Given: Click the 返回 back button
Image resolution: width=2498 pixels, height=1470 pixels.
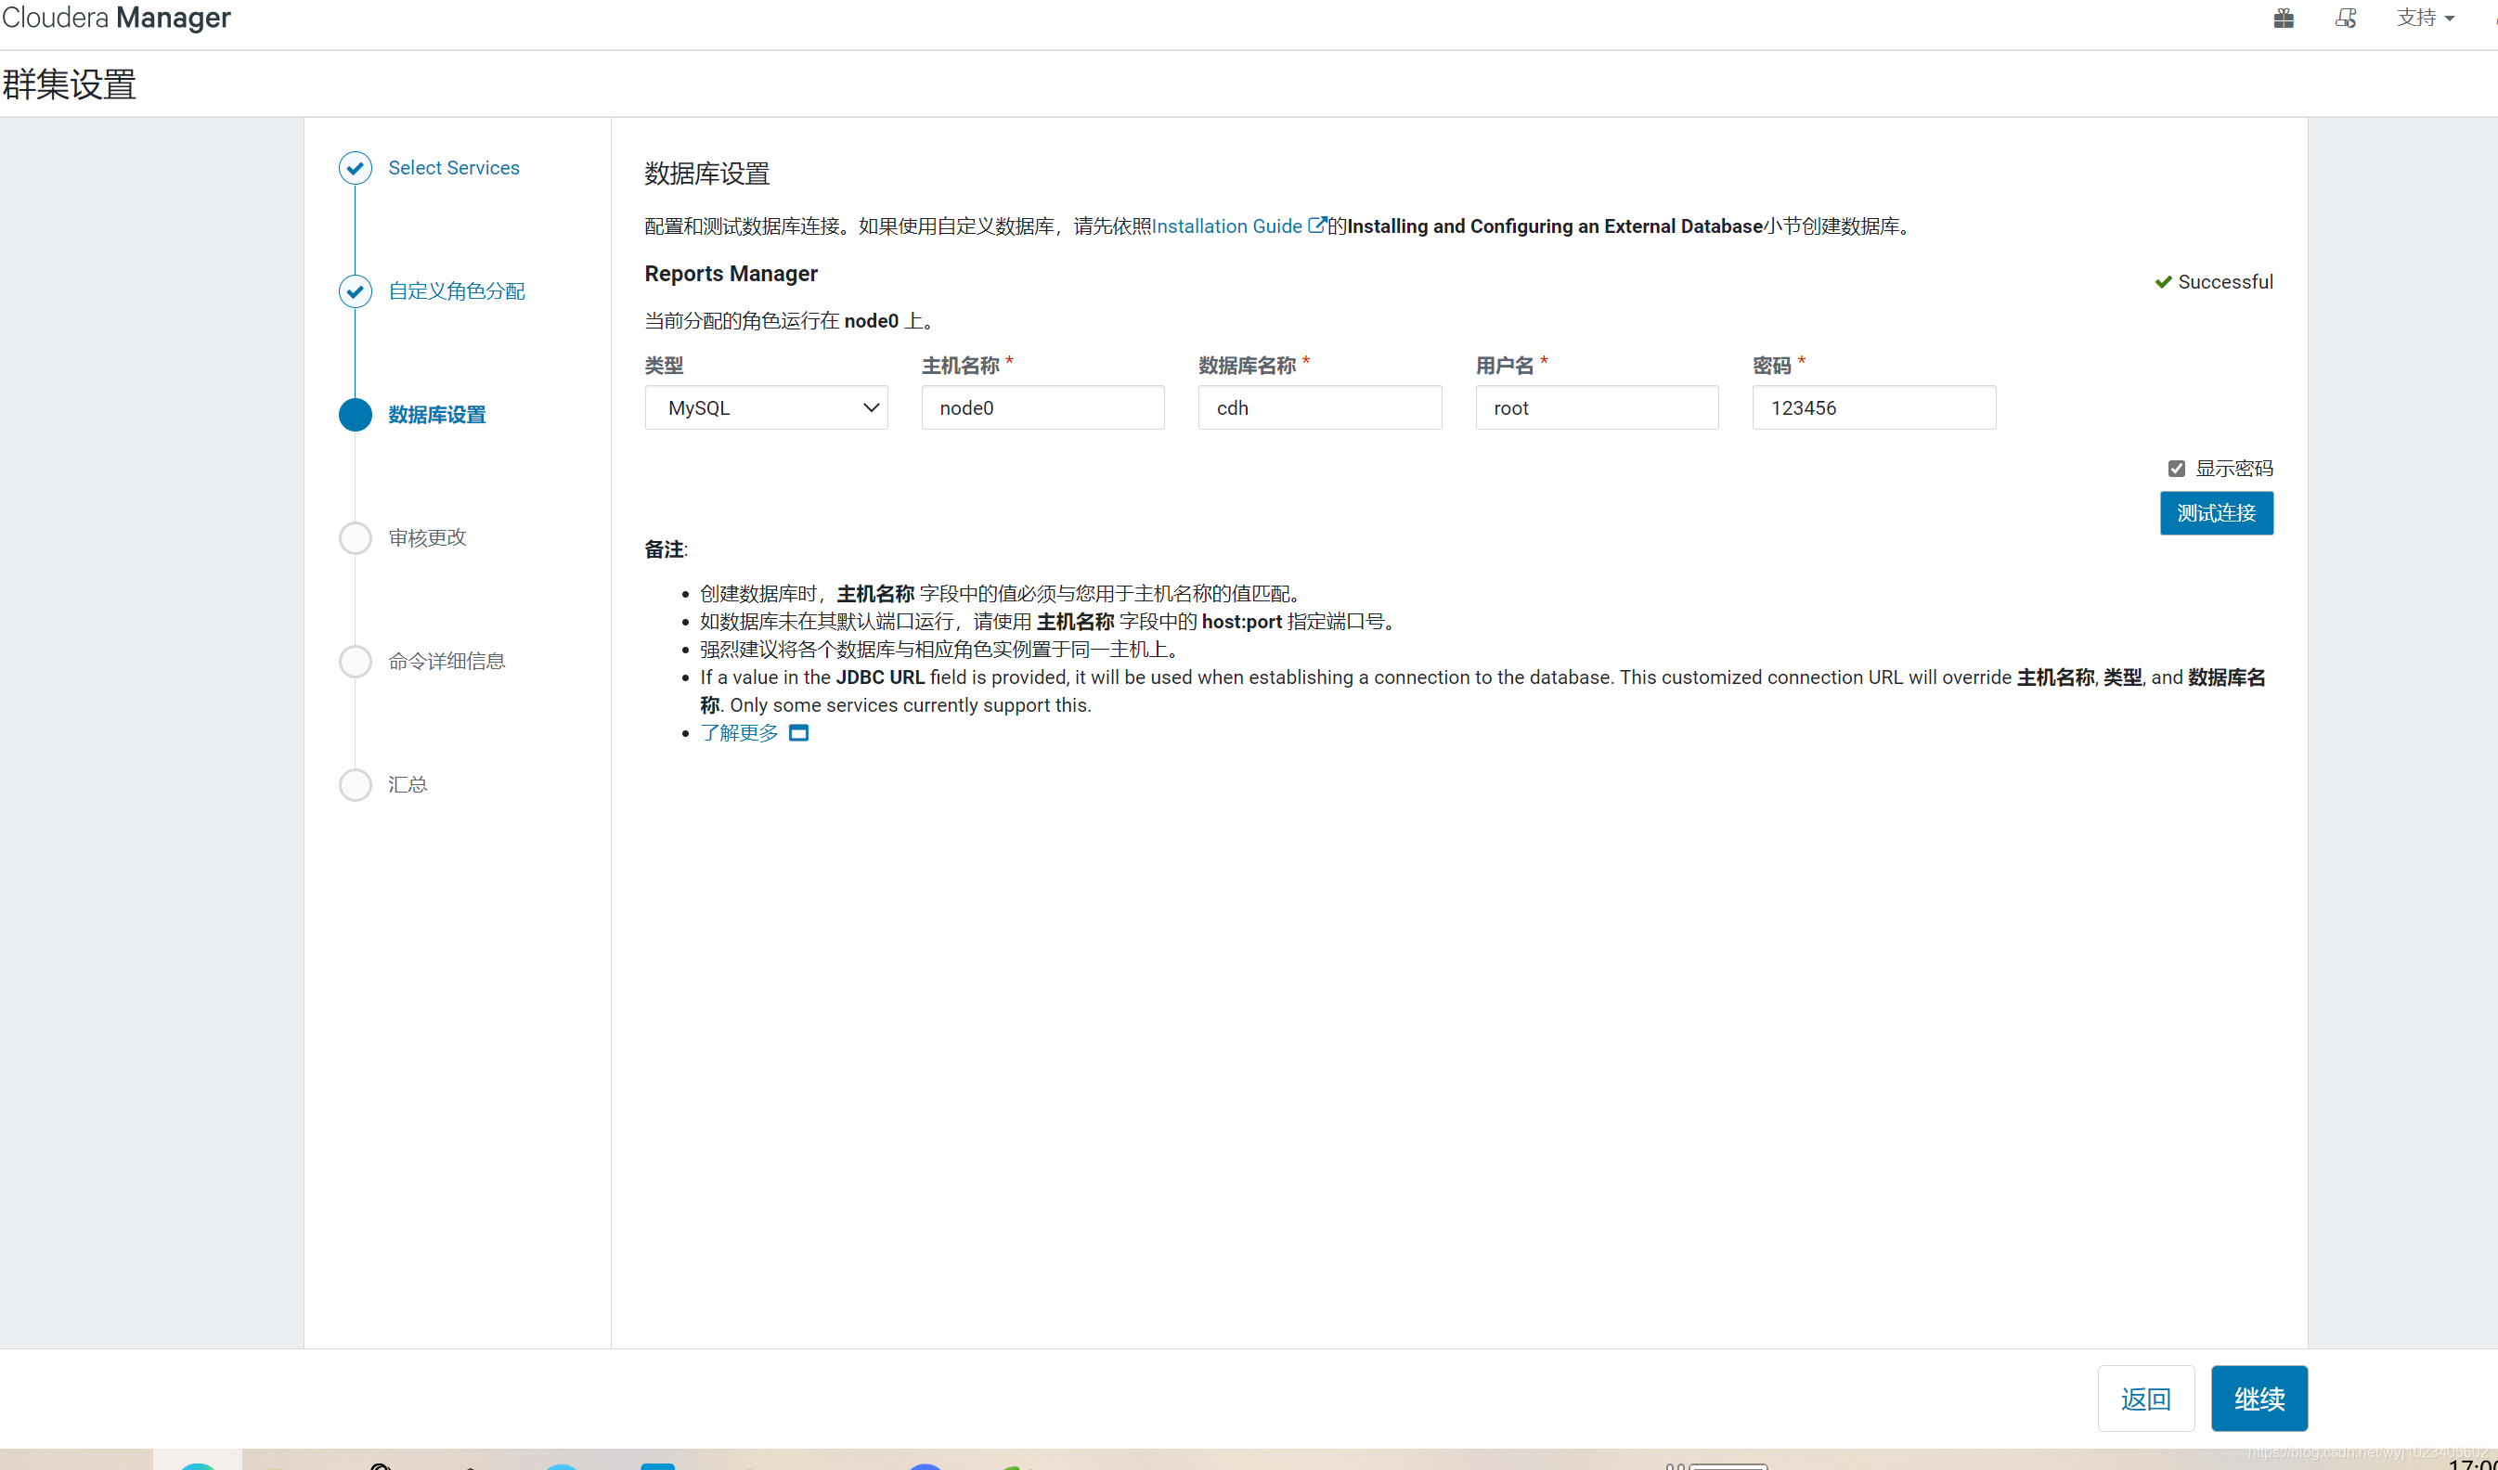Looking at the screenshot, I should pyautogui.click(x=2145, y=1398).
